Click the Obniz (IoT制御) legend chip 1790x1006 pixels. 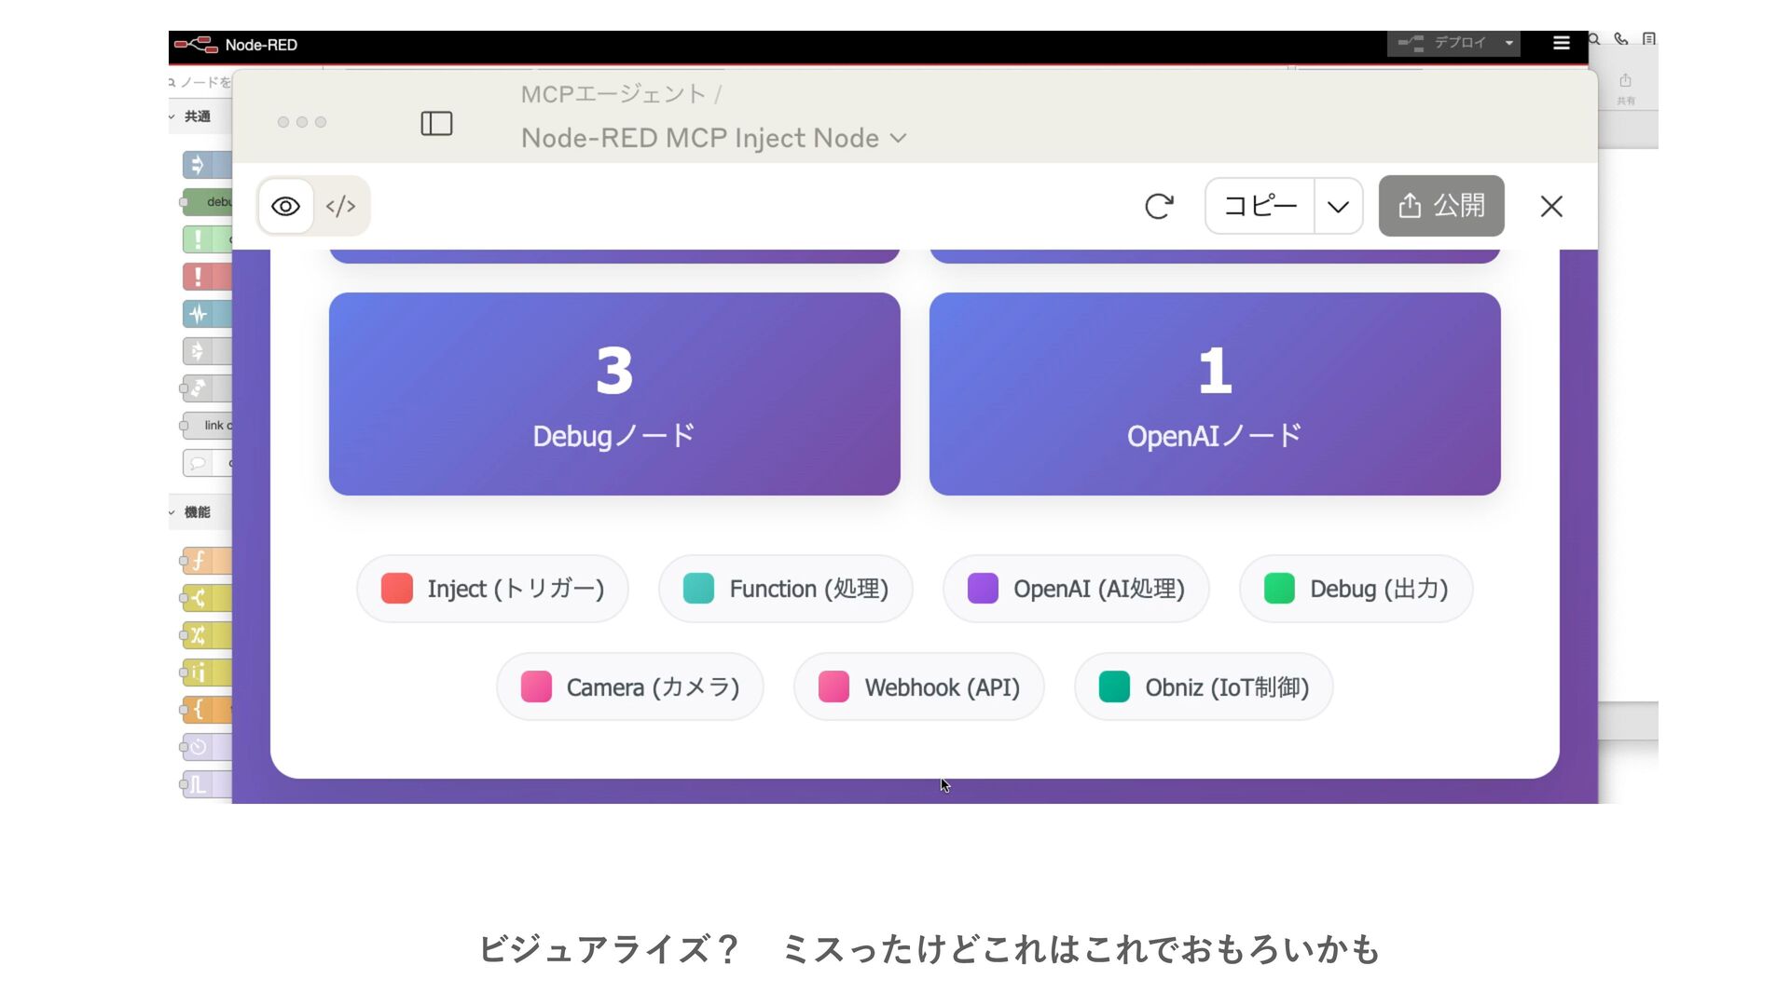pyautogui.click(x=1204, y=687)
